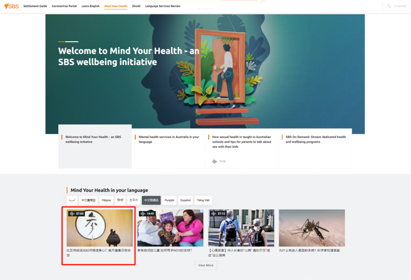Choose the Tiếng Việt language tab

coord(203,200)
